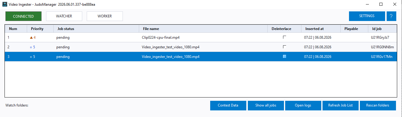The width and height of the screenshot is (402, 117).
Task: Sort by the Priority column header
Action: 40,29
